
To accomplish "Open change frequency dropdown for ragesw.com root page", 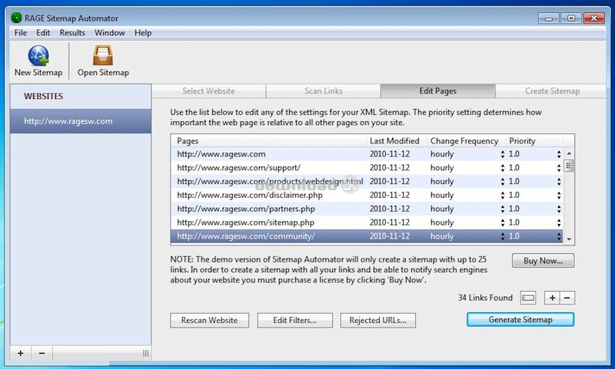I will (x=503, y=154).
